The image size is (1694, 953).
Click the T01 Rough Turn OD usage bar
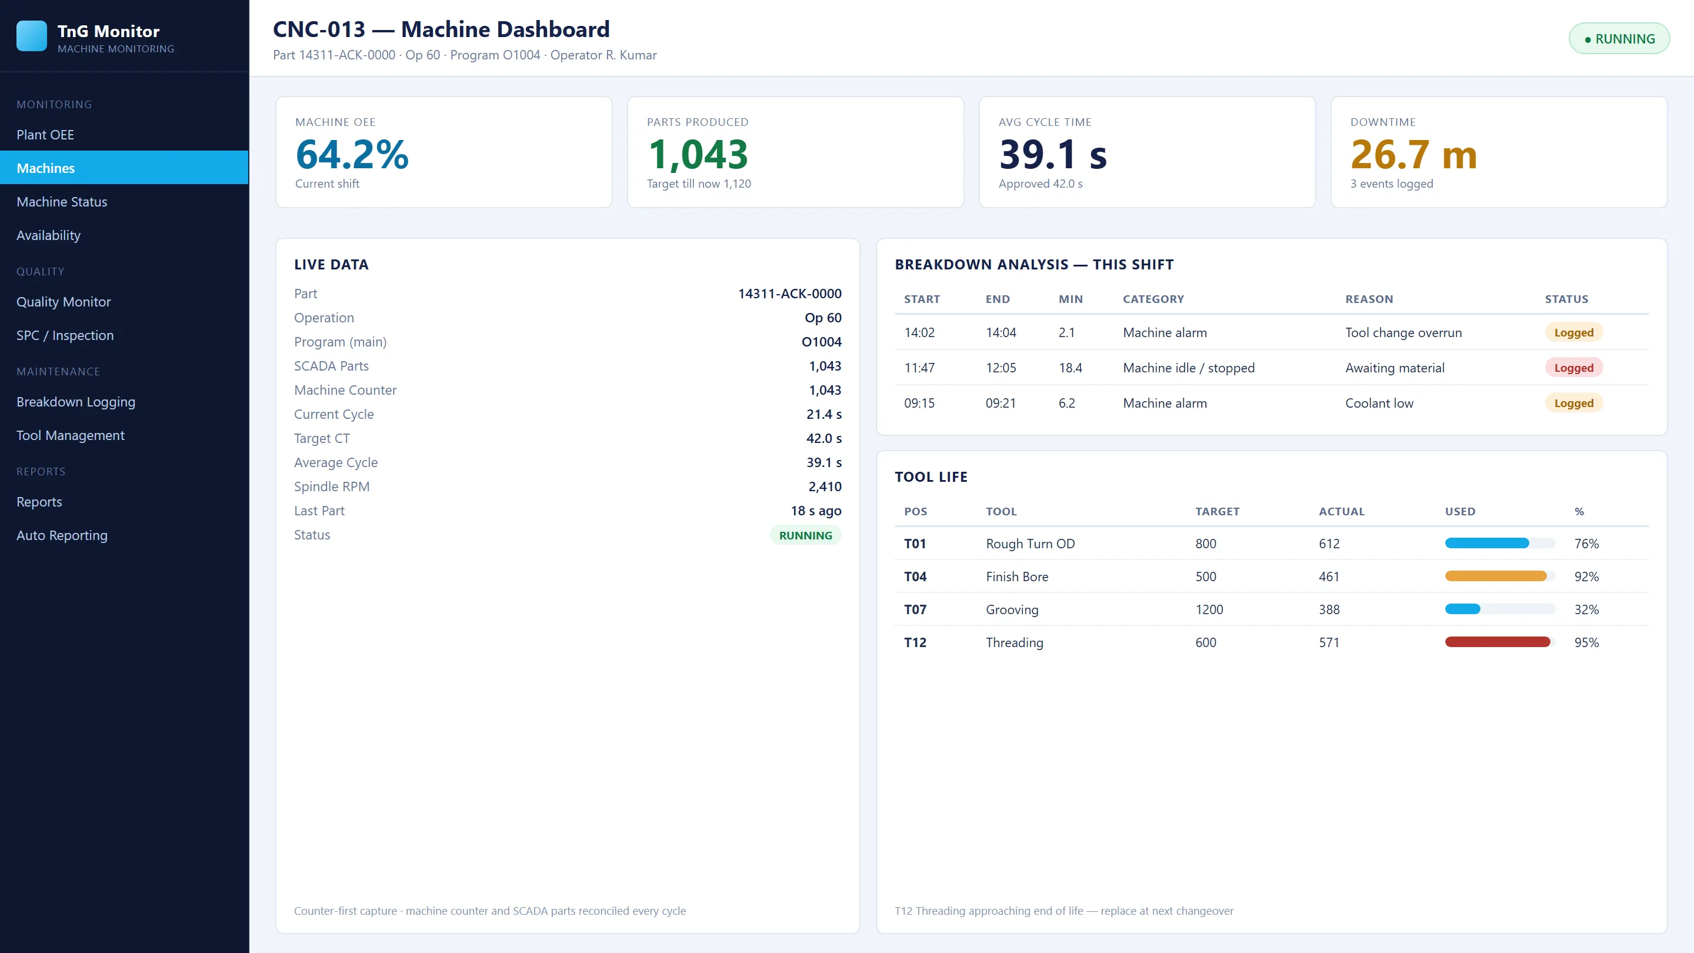1500,543
